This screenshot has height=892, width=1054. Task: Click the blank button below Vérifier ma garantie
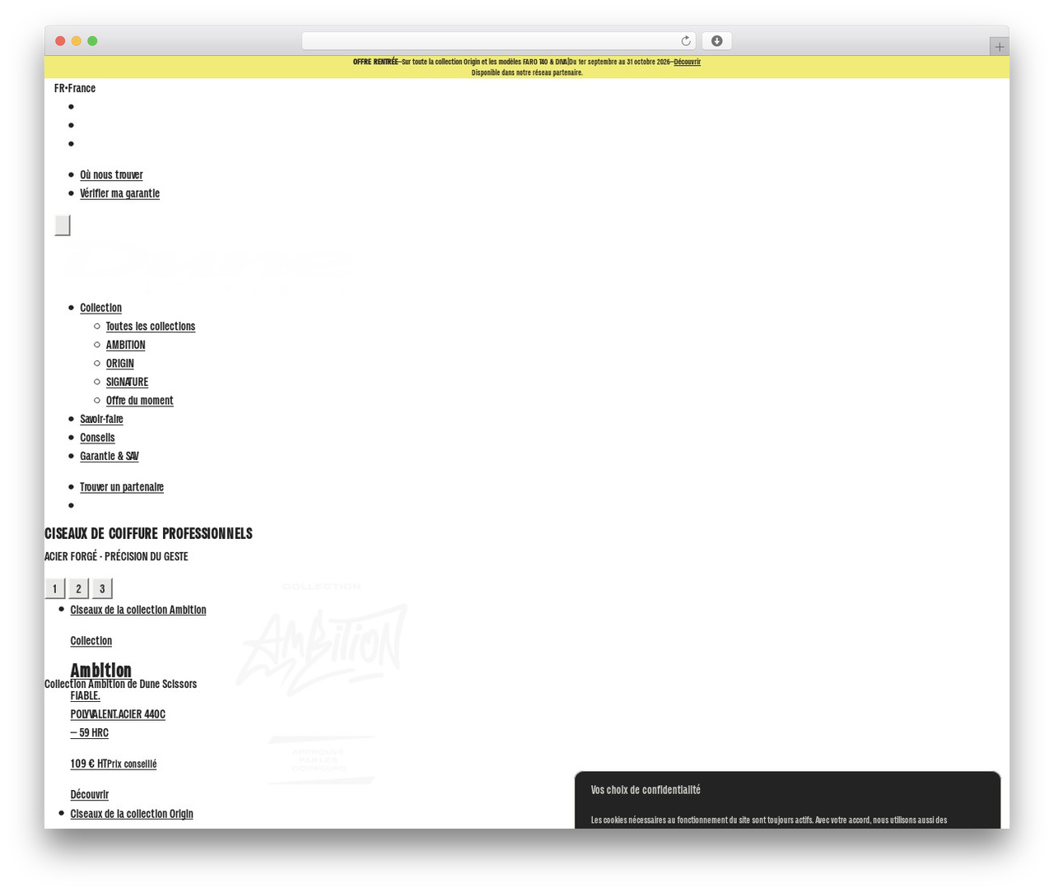point(63,225)
